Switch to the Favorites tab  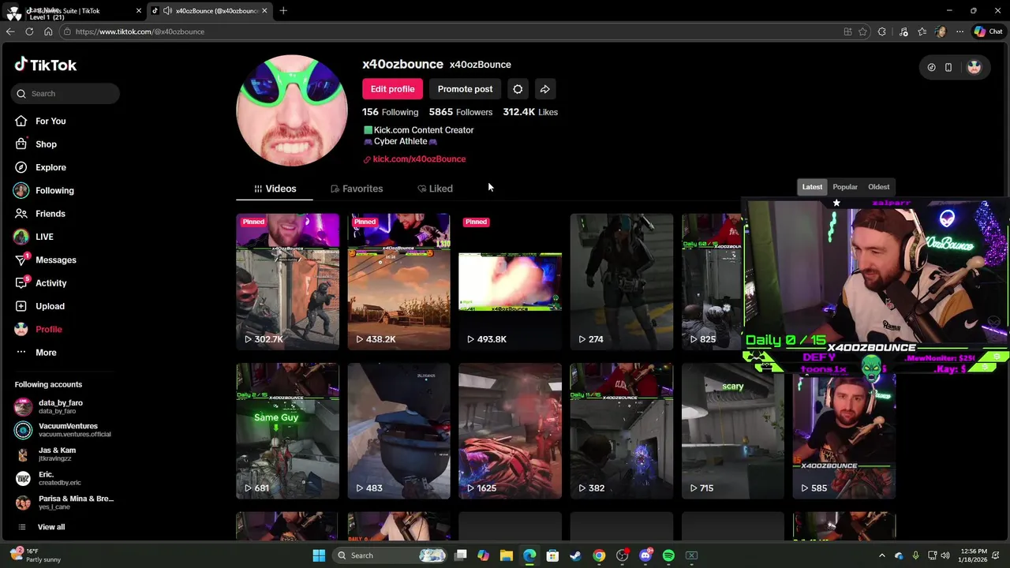click(357, 189)
